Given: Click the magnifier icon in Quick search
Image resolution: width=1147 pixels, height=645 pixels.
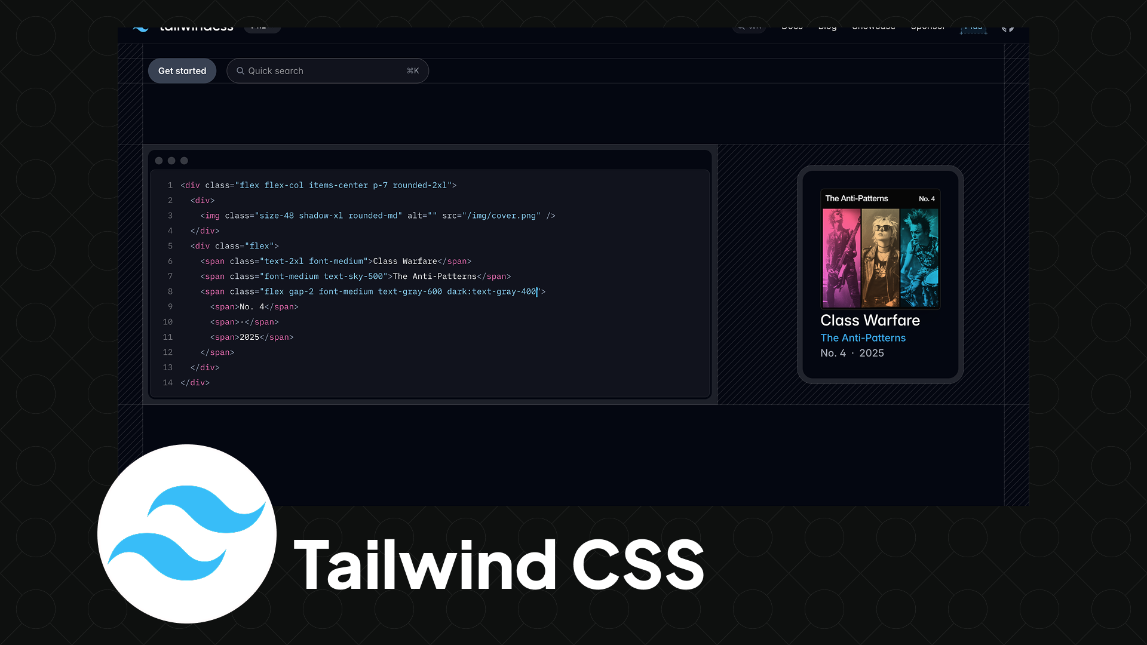Looking at the screenshot, I should 240,71.
